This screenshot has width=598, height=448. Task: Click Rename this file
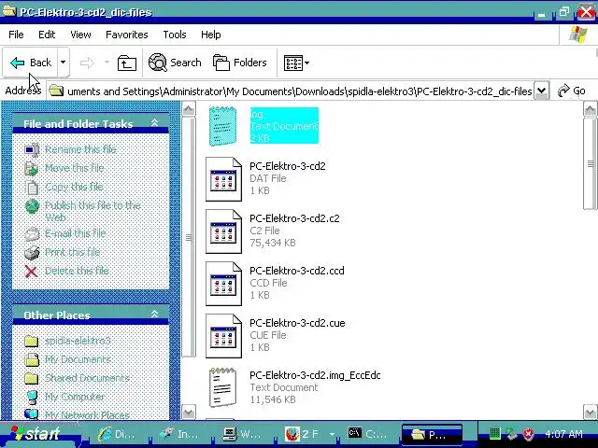point(80,149)
